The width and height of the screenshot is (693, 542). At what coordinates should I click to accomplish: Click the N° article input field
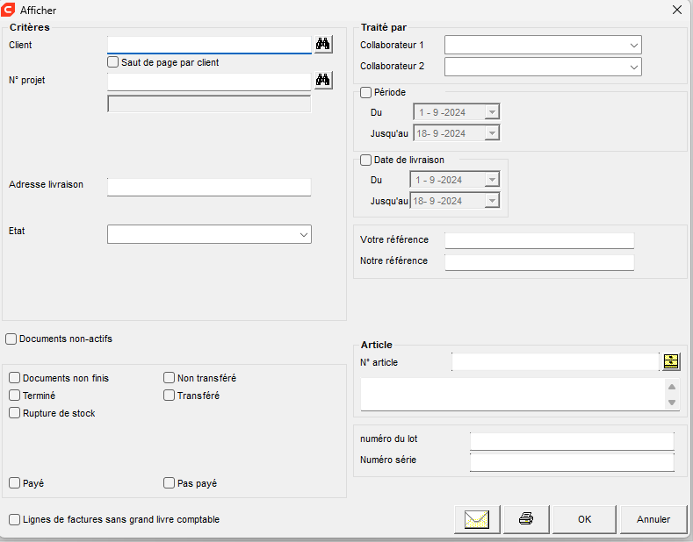click(556, 362)
